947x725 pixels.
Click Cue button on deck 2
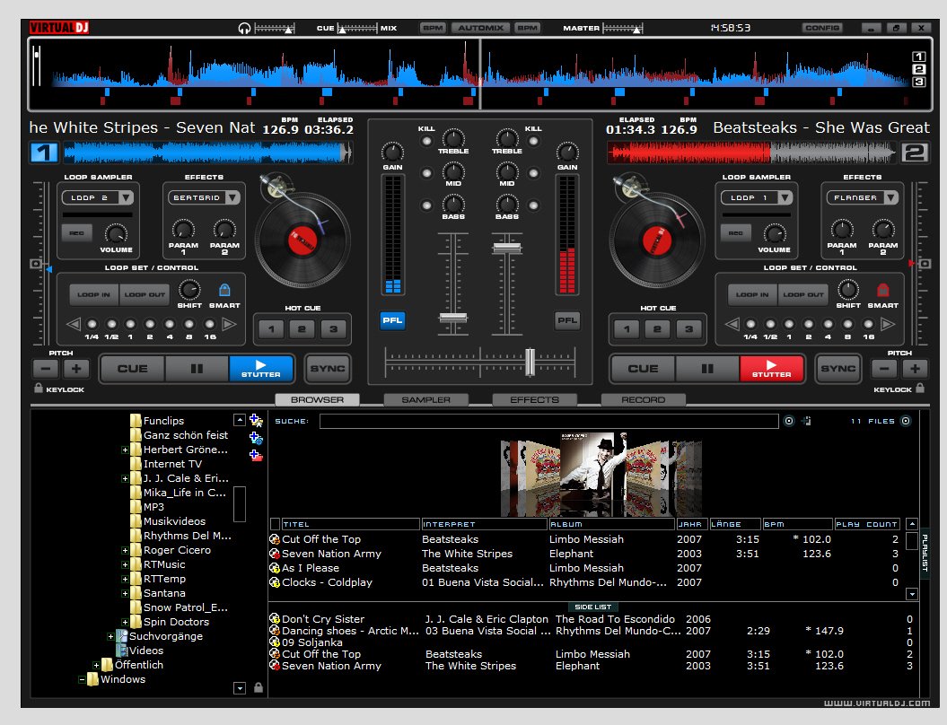[643, 368]
